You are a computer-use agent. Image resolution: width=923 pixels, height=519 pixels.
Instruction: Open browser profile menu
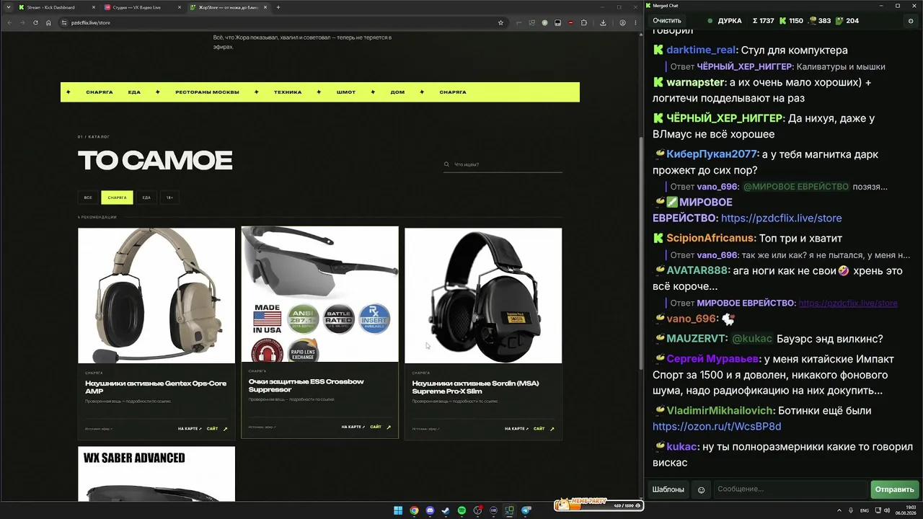[x=622, y=22]
